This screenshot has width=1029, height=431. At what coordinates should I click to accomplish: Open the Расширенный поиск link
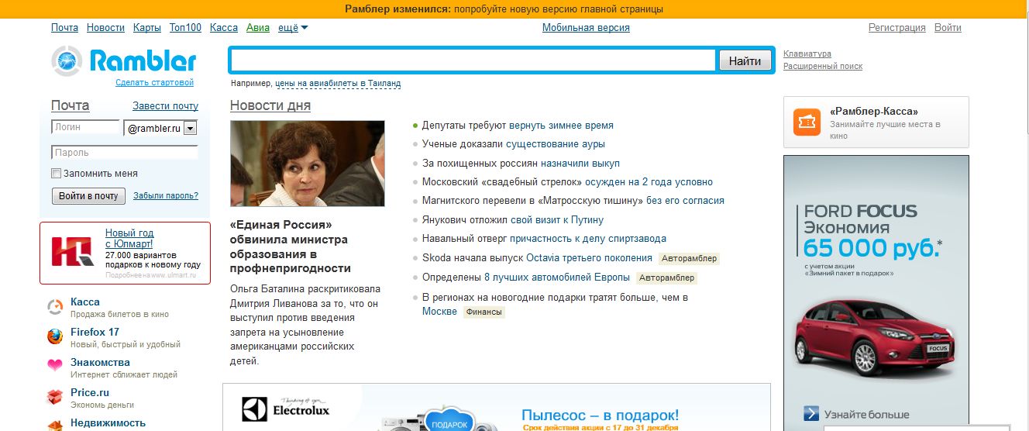tap(823, 67)
